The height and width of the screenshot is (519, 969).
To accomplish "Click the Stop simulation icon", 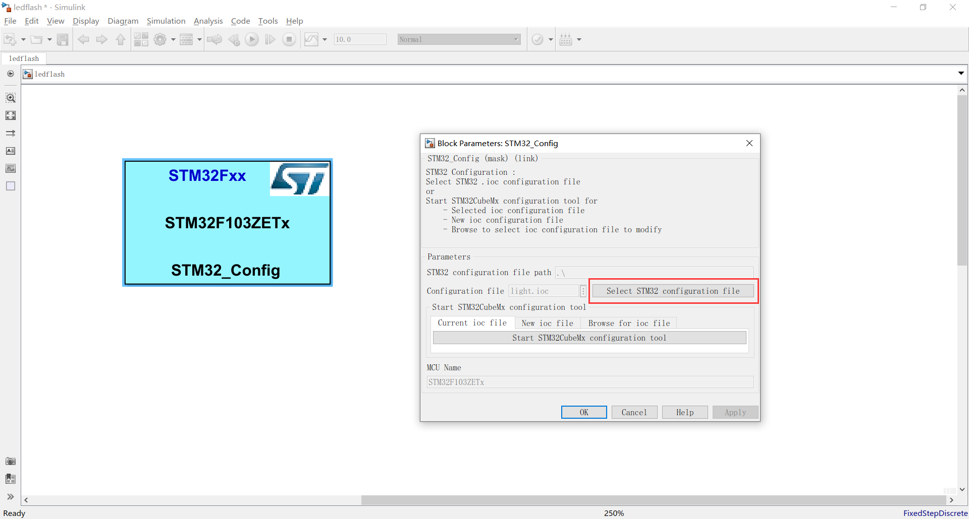I will coord(289,39).
